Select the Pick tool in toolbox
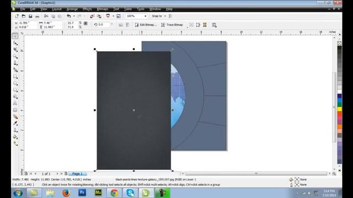 point(15,36)
